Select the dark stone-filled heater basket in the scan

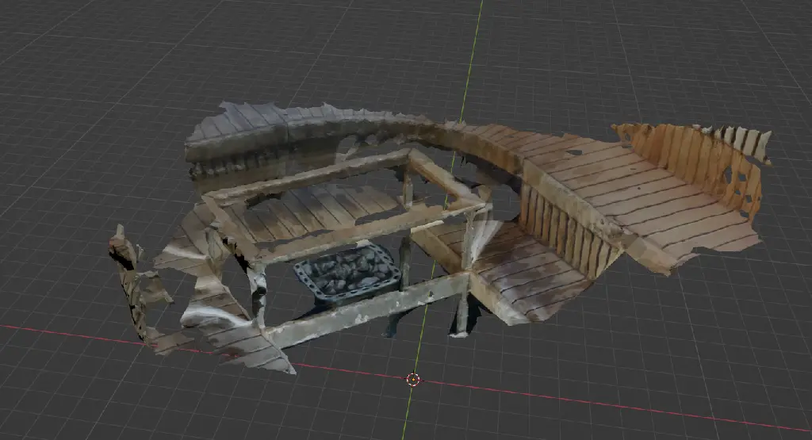347,274
